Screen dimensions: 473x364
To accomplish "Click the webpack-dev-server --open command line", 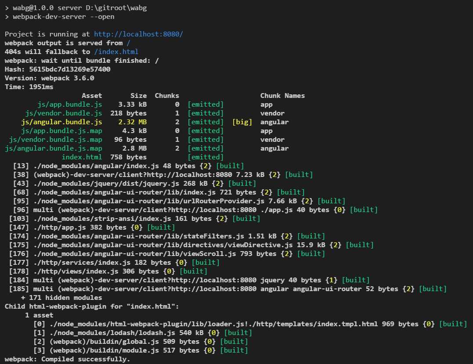I will tap(60, 17).
